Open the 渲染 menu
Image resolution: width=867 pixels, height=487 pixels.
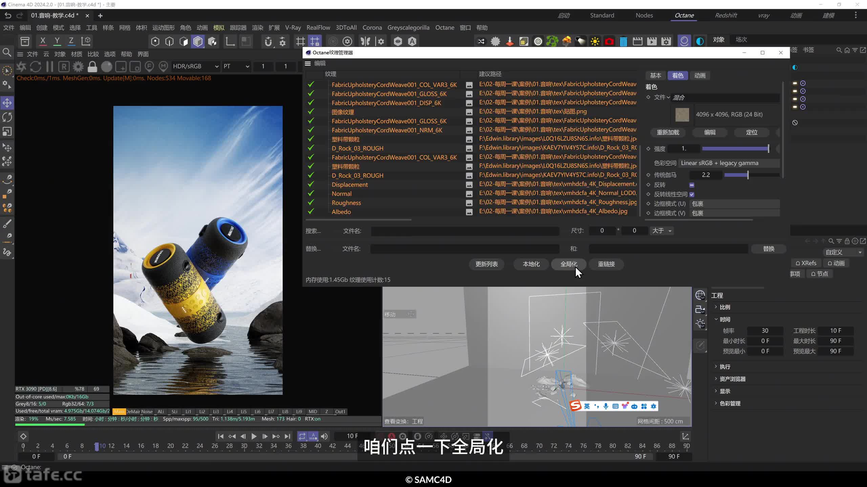pyautogui.click(x=257, y=28)
